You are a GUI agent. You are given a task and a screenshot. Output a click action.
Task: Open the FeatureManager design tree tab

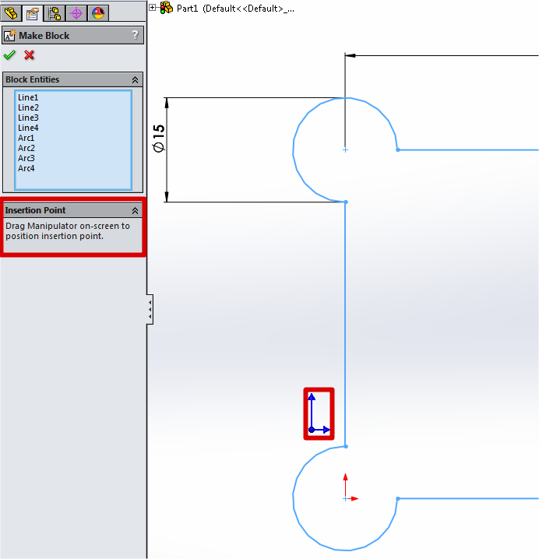tap(11, 12)
